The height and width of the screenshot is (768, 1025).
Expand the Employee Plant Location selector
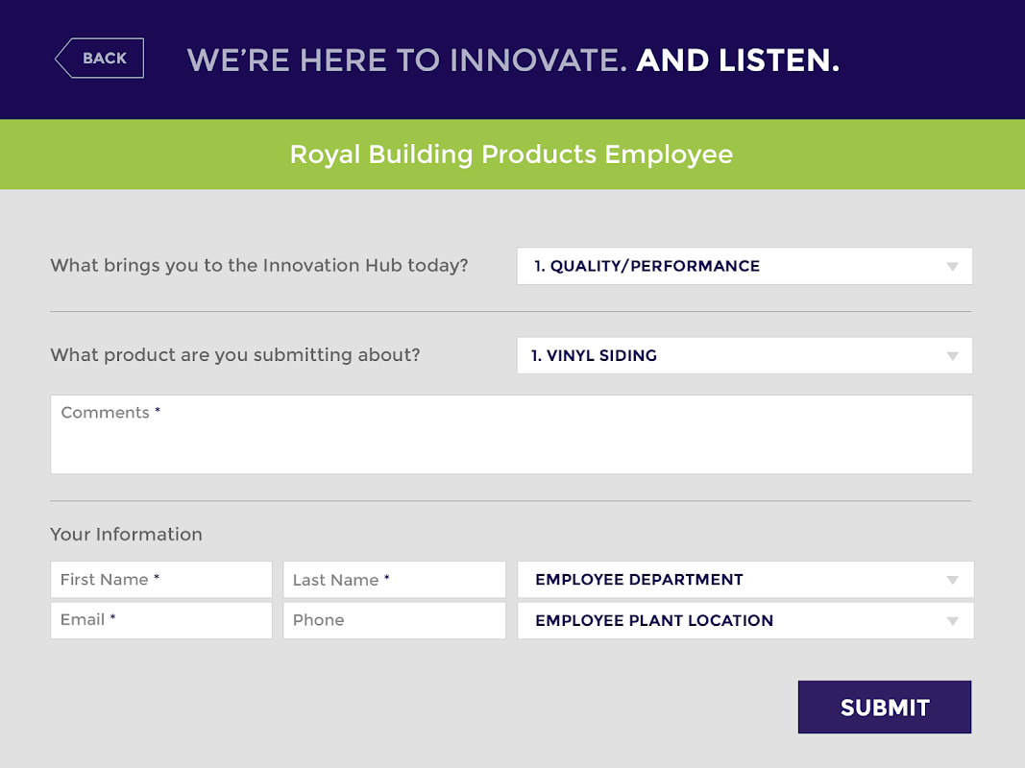745,620
